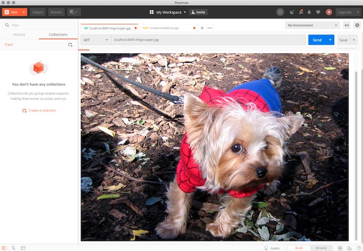Switch to the Collections tab
Screen dimensions: 363x251
(x=58, y=35)
